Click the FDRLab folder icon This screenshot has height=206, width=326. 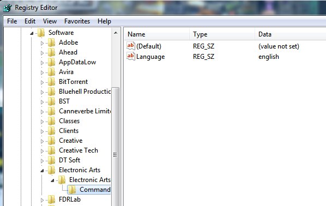[x=52, y=199]
